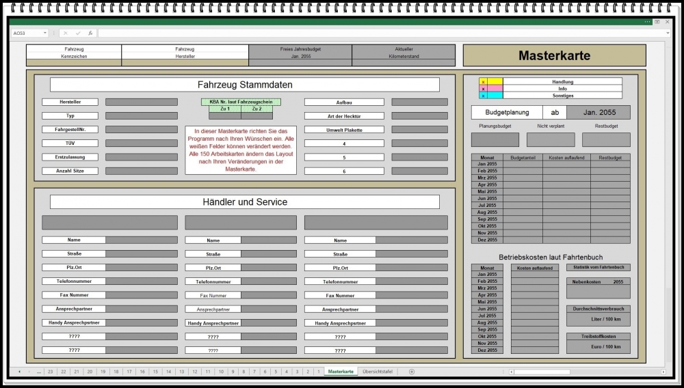Expand the formula bar with chevron

[x=668, y=33]
